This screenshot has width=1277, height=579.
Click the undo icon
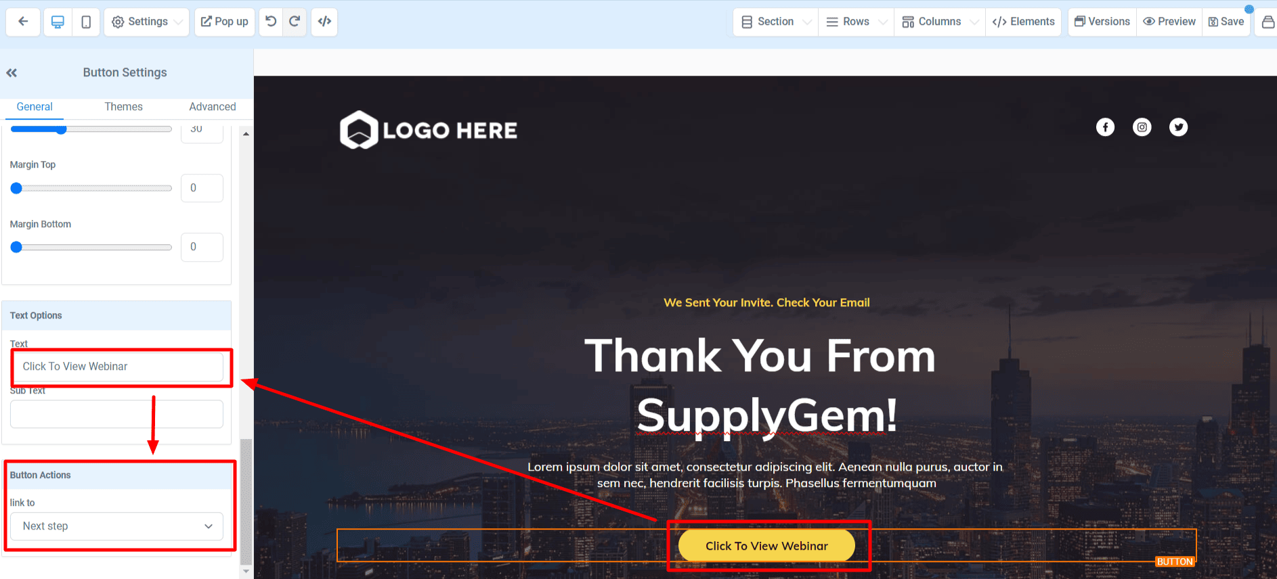pyautogui.click(x=271, y=22)
